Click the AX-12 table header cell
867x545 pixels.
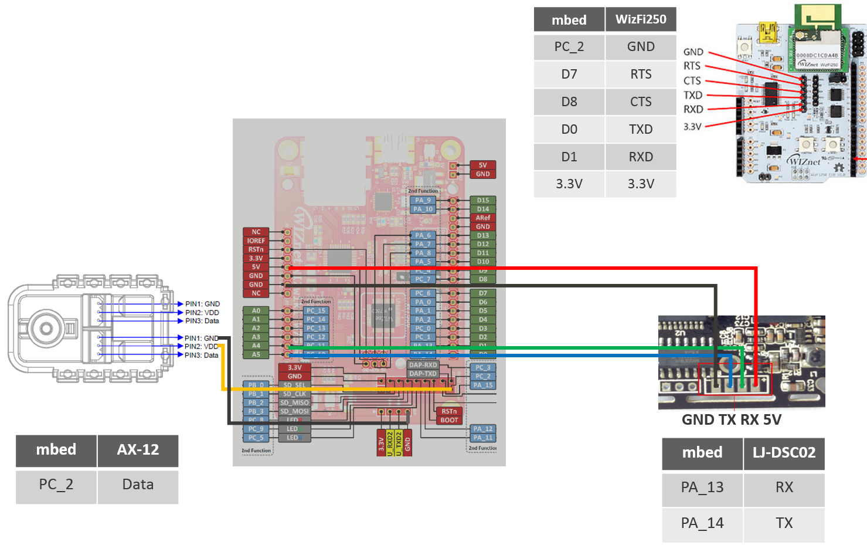138,450
